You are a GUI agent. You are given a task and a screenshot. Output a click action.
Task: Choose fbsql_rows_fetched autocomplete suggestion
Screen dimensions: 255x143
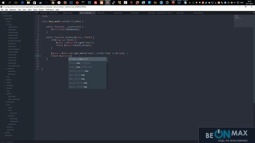87,63
